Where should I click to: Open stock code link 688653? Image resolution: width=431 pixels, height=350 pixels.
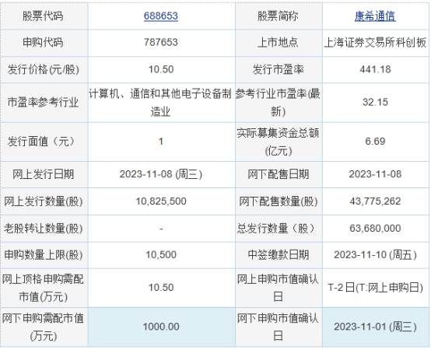(161, 16)
